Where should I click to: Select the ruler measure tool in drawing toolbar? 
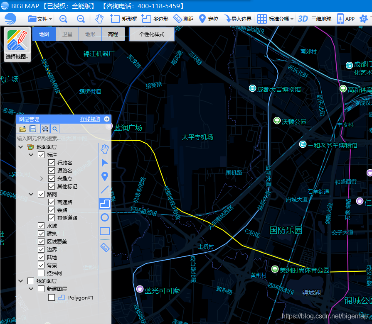[x=105, y=248]
